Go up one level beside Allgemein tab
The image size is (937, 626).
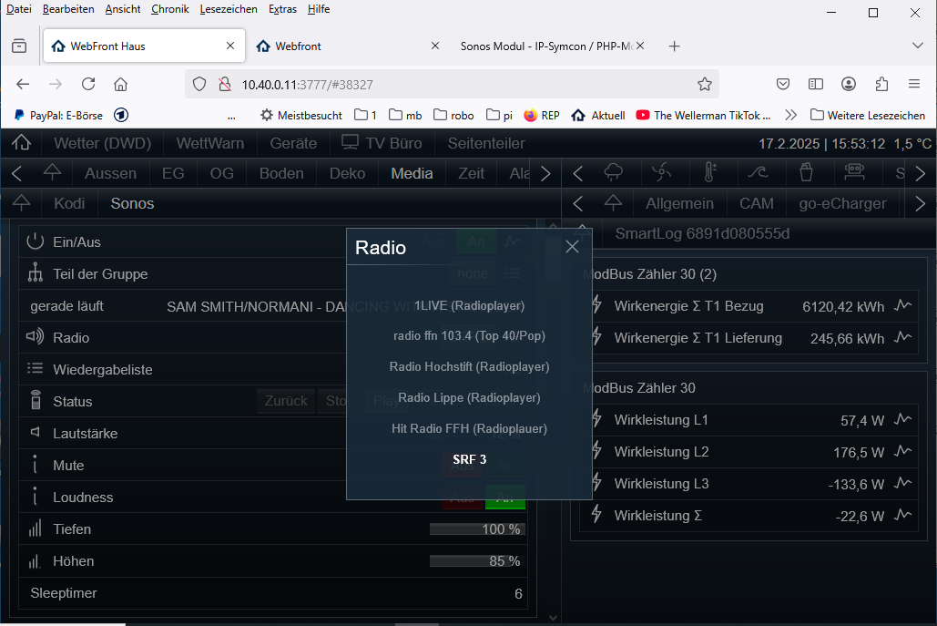[613, 203]
